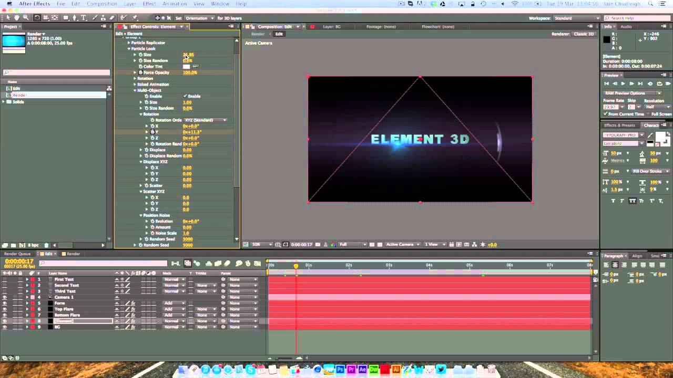The height and width of the screenshot is (378, 673).
Task: Click the timeline layer search field
Action: [x=103, y=264]
